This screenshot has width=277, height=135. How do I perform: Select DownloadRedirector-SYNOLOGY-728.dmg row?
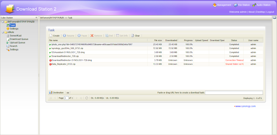155,60
